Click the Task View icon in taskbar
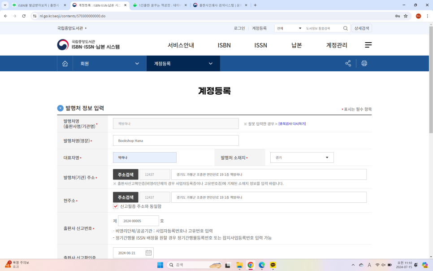 click(x=228, y=265)
